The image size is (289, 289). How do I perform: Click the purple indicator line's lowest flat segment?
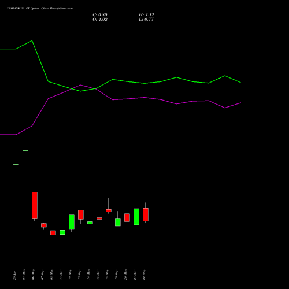coord(8,135)
